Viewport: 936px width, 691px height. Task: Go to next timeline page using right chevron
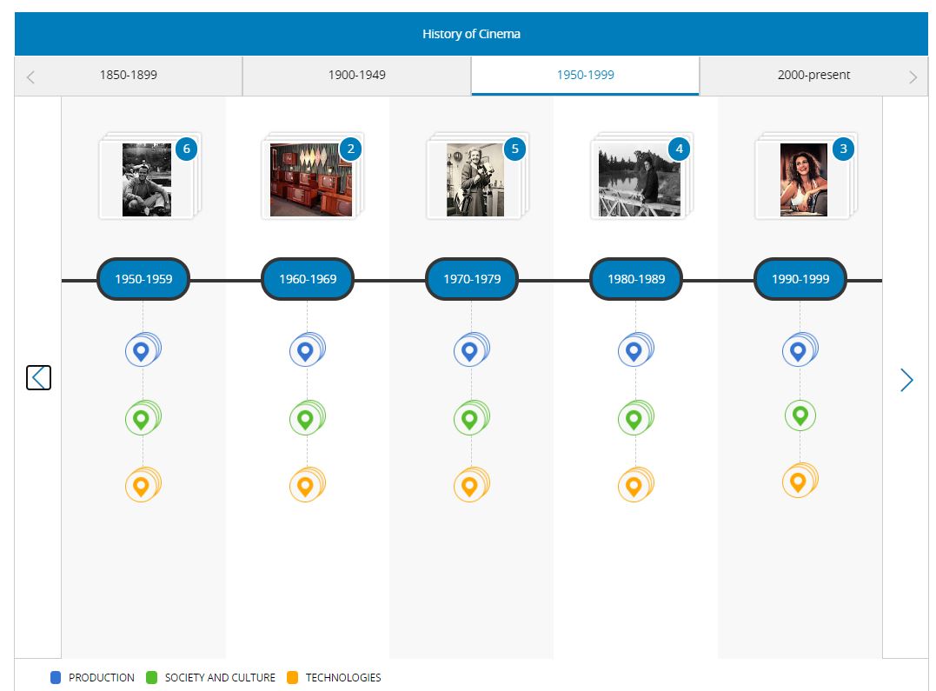click(x=906, y=380)
